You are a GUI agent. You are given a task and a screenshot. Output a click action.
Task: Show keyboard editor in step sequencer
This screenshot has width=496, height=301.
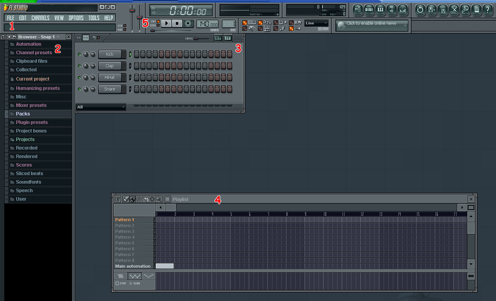pos(228,38)
